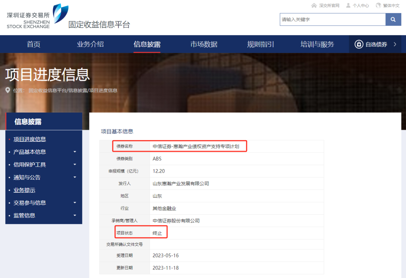
Task: Expand the 通知与公告 sidebar arrow
Action: coord(75,177)
